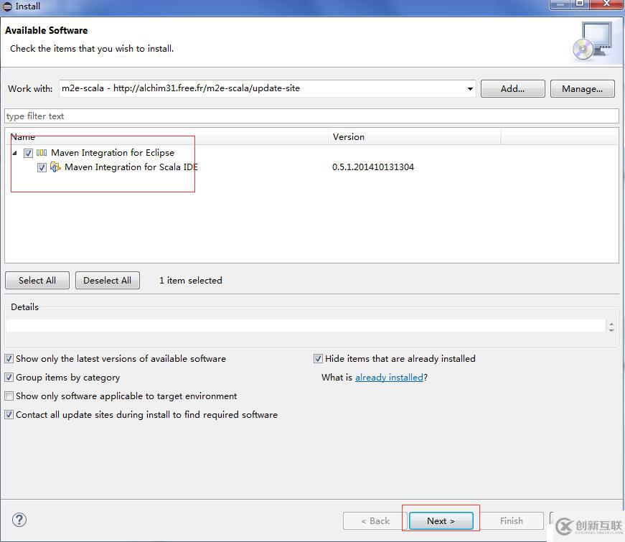This screenshot has height=542, width=625.
Task: Click the Maven Integration for Eclipse category icon
Action: coord(42,153)
